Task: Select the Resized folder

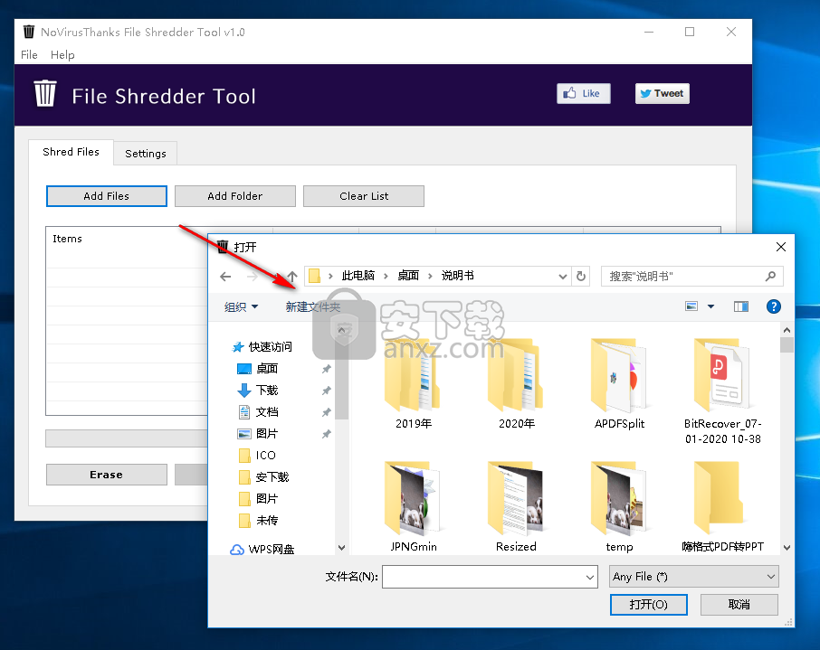Action: [516, 507]
